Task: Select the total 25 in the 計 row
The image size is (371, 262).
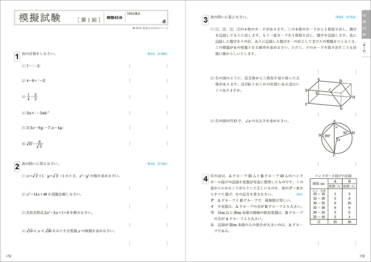Action: coord(335,222)
